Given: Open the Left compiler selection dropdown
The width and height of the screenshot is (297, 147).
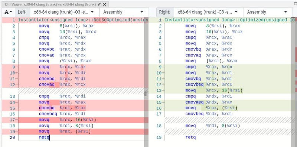Looking at the screenshot, I should click(x=64, y=12).
